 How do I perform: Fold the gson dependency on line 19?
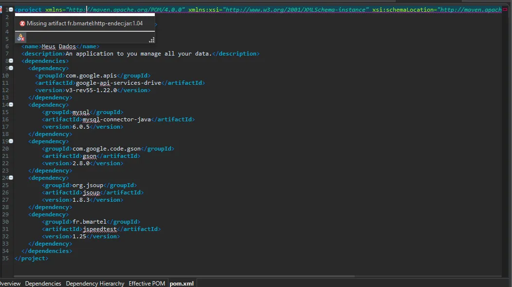11,141
